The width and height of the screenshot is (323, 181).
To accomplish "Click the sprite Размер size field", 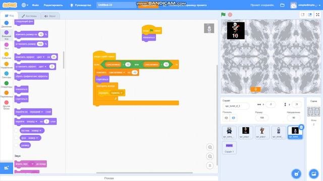I will [x=262, y=118].
